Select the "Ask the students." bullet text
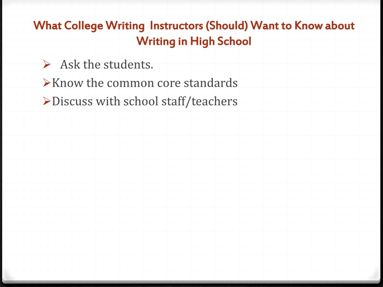 tap(107, 65)
